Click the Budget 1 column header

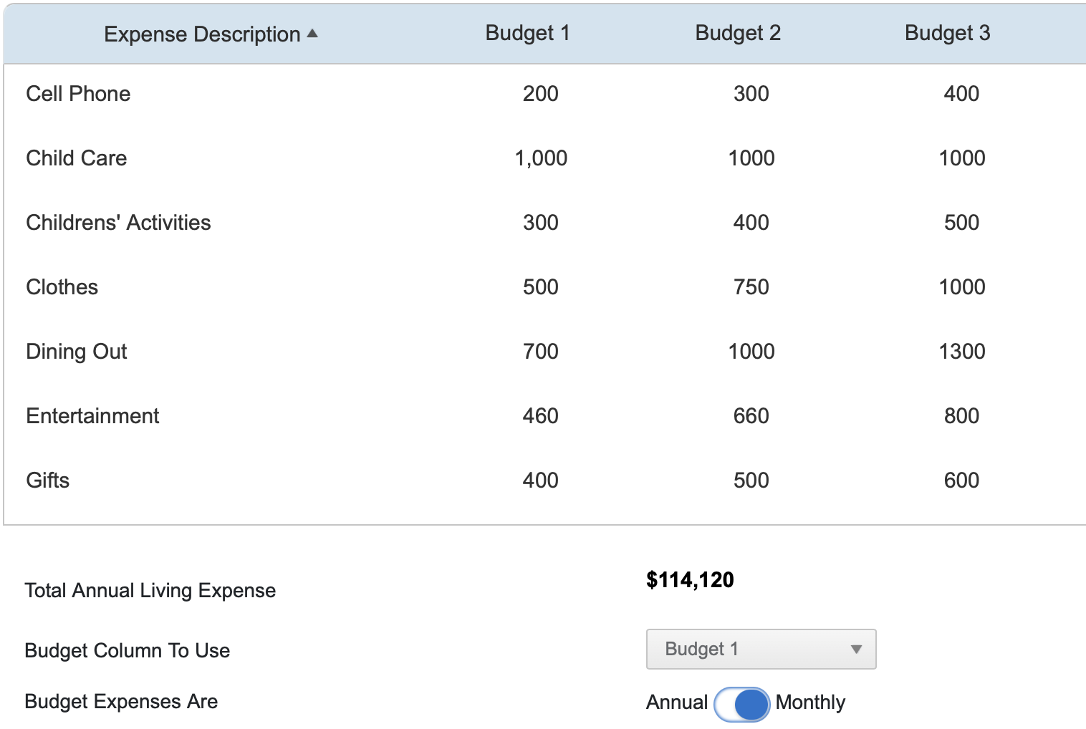coord(527,32)
